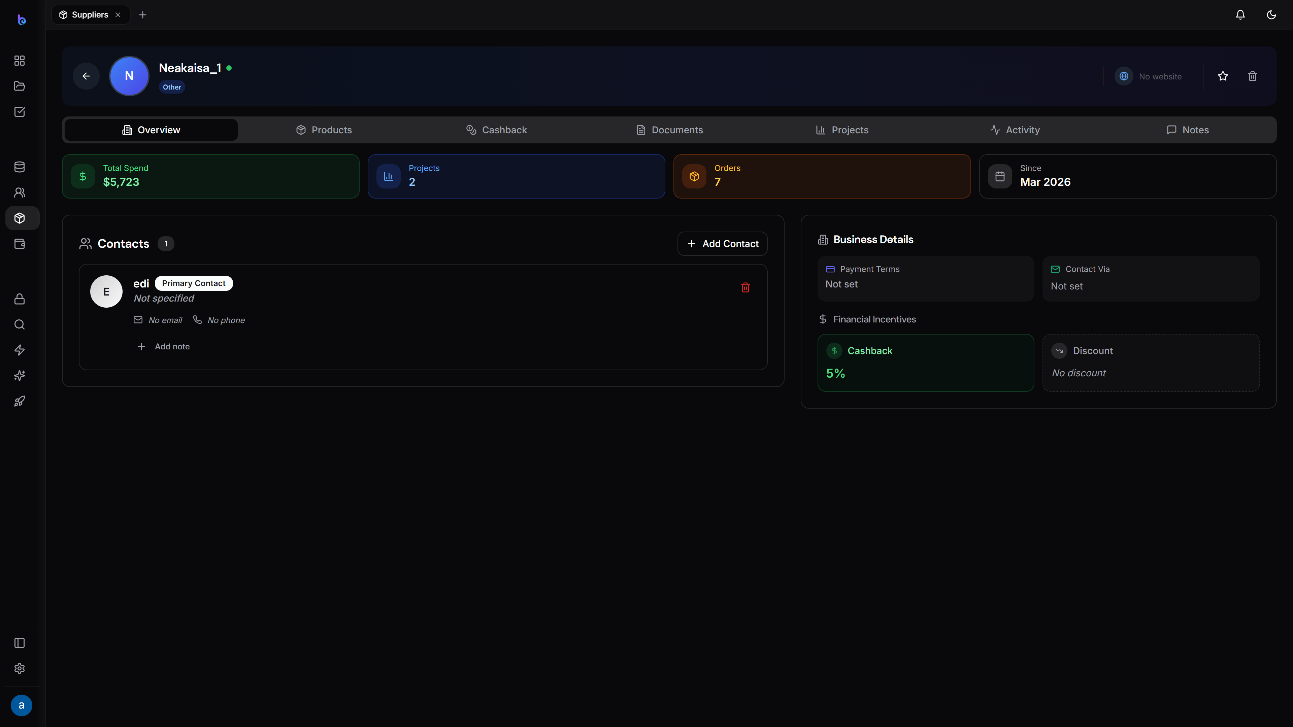The width and height of the screenshot is (1293, 727).
Task: Click the Other category badge
Action: [172, 87]
